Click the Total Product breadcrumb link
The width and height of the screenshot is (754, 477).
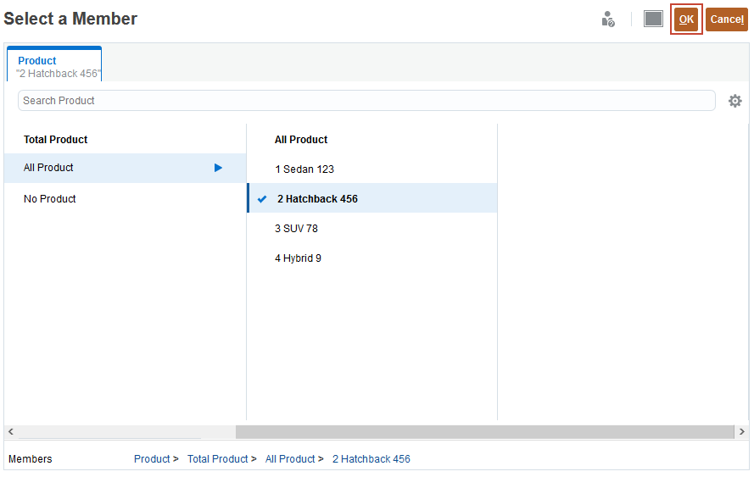217,459
